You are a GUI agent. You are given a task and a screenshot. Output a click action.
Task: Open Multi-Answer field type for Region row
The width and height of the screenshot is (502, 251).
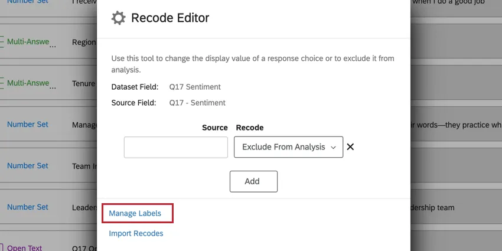[x=28, y=42]
